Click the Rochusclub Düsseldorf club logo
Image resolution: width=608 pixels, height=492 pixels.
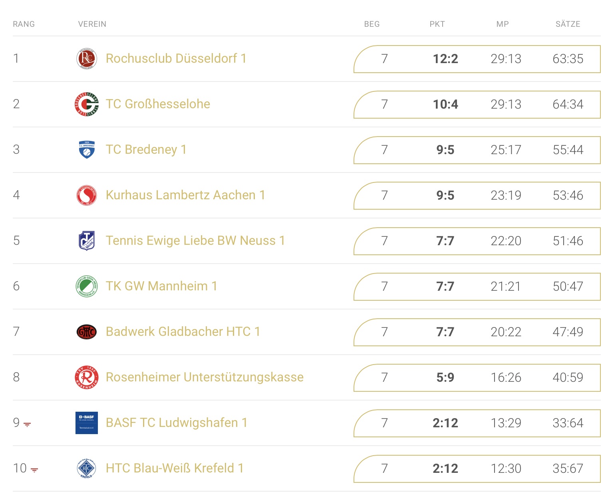click(87, 59)
